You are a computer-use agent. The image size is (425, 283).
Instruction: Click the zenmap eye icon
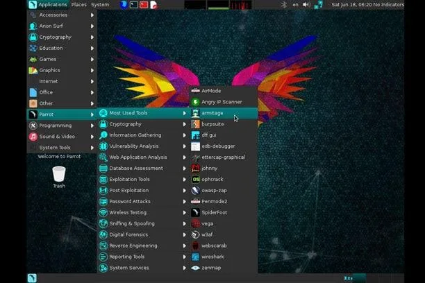coord(195,268)
